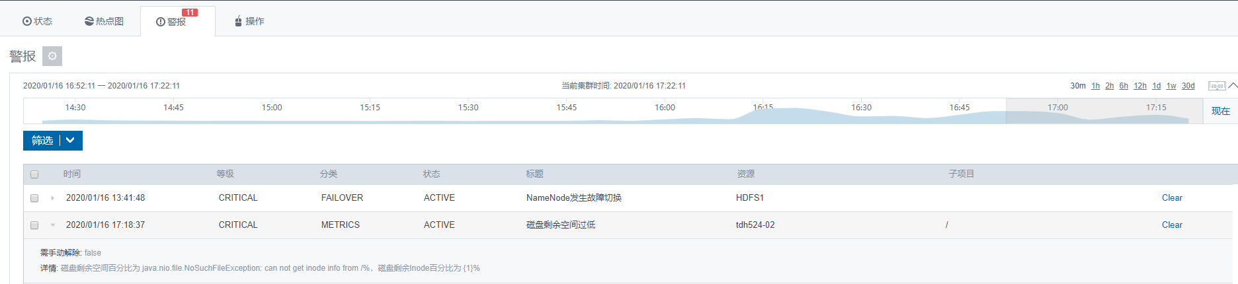Expand the 13:41:48 alert row details

click(x=53, y=198)
